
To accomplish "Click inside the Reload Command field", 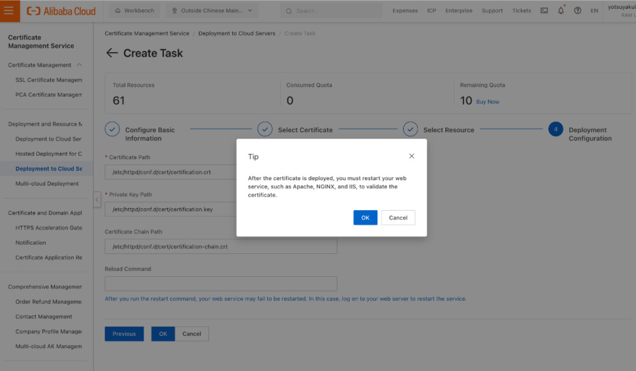I will coord(221,283).
